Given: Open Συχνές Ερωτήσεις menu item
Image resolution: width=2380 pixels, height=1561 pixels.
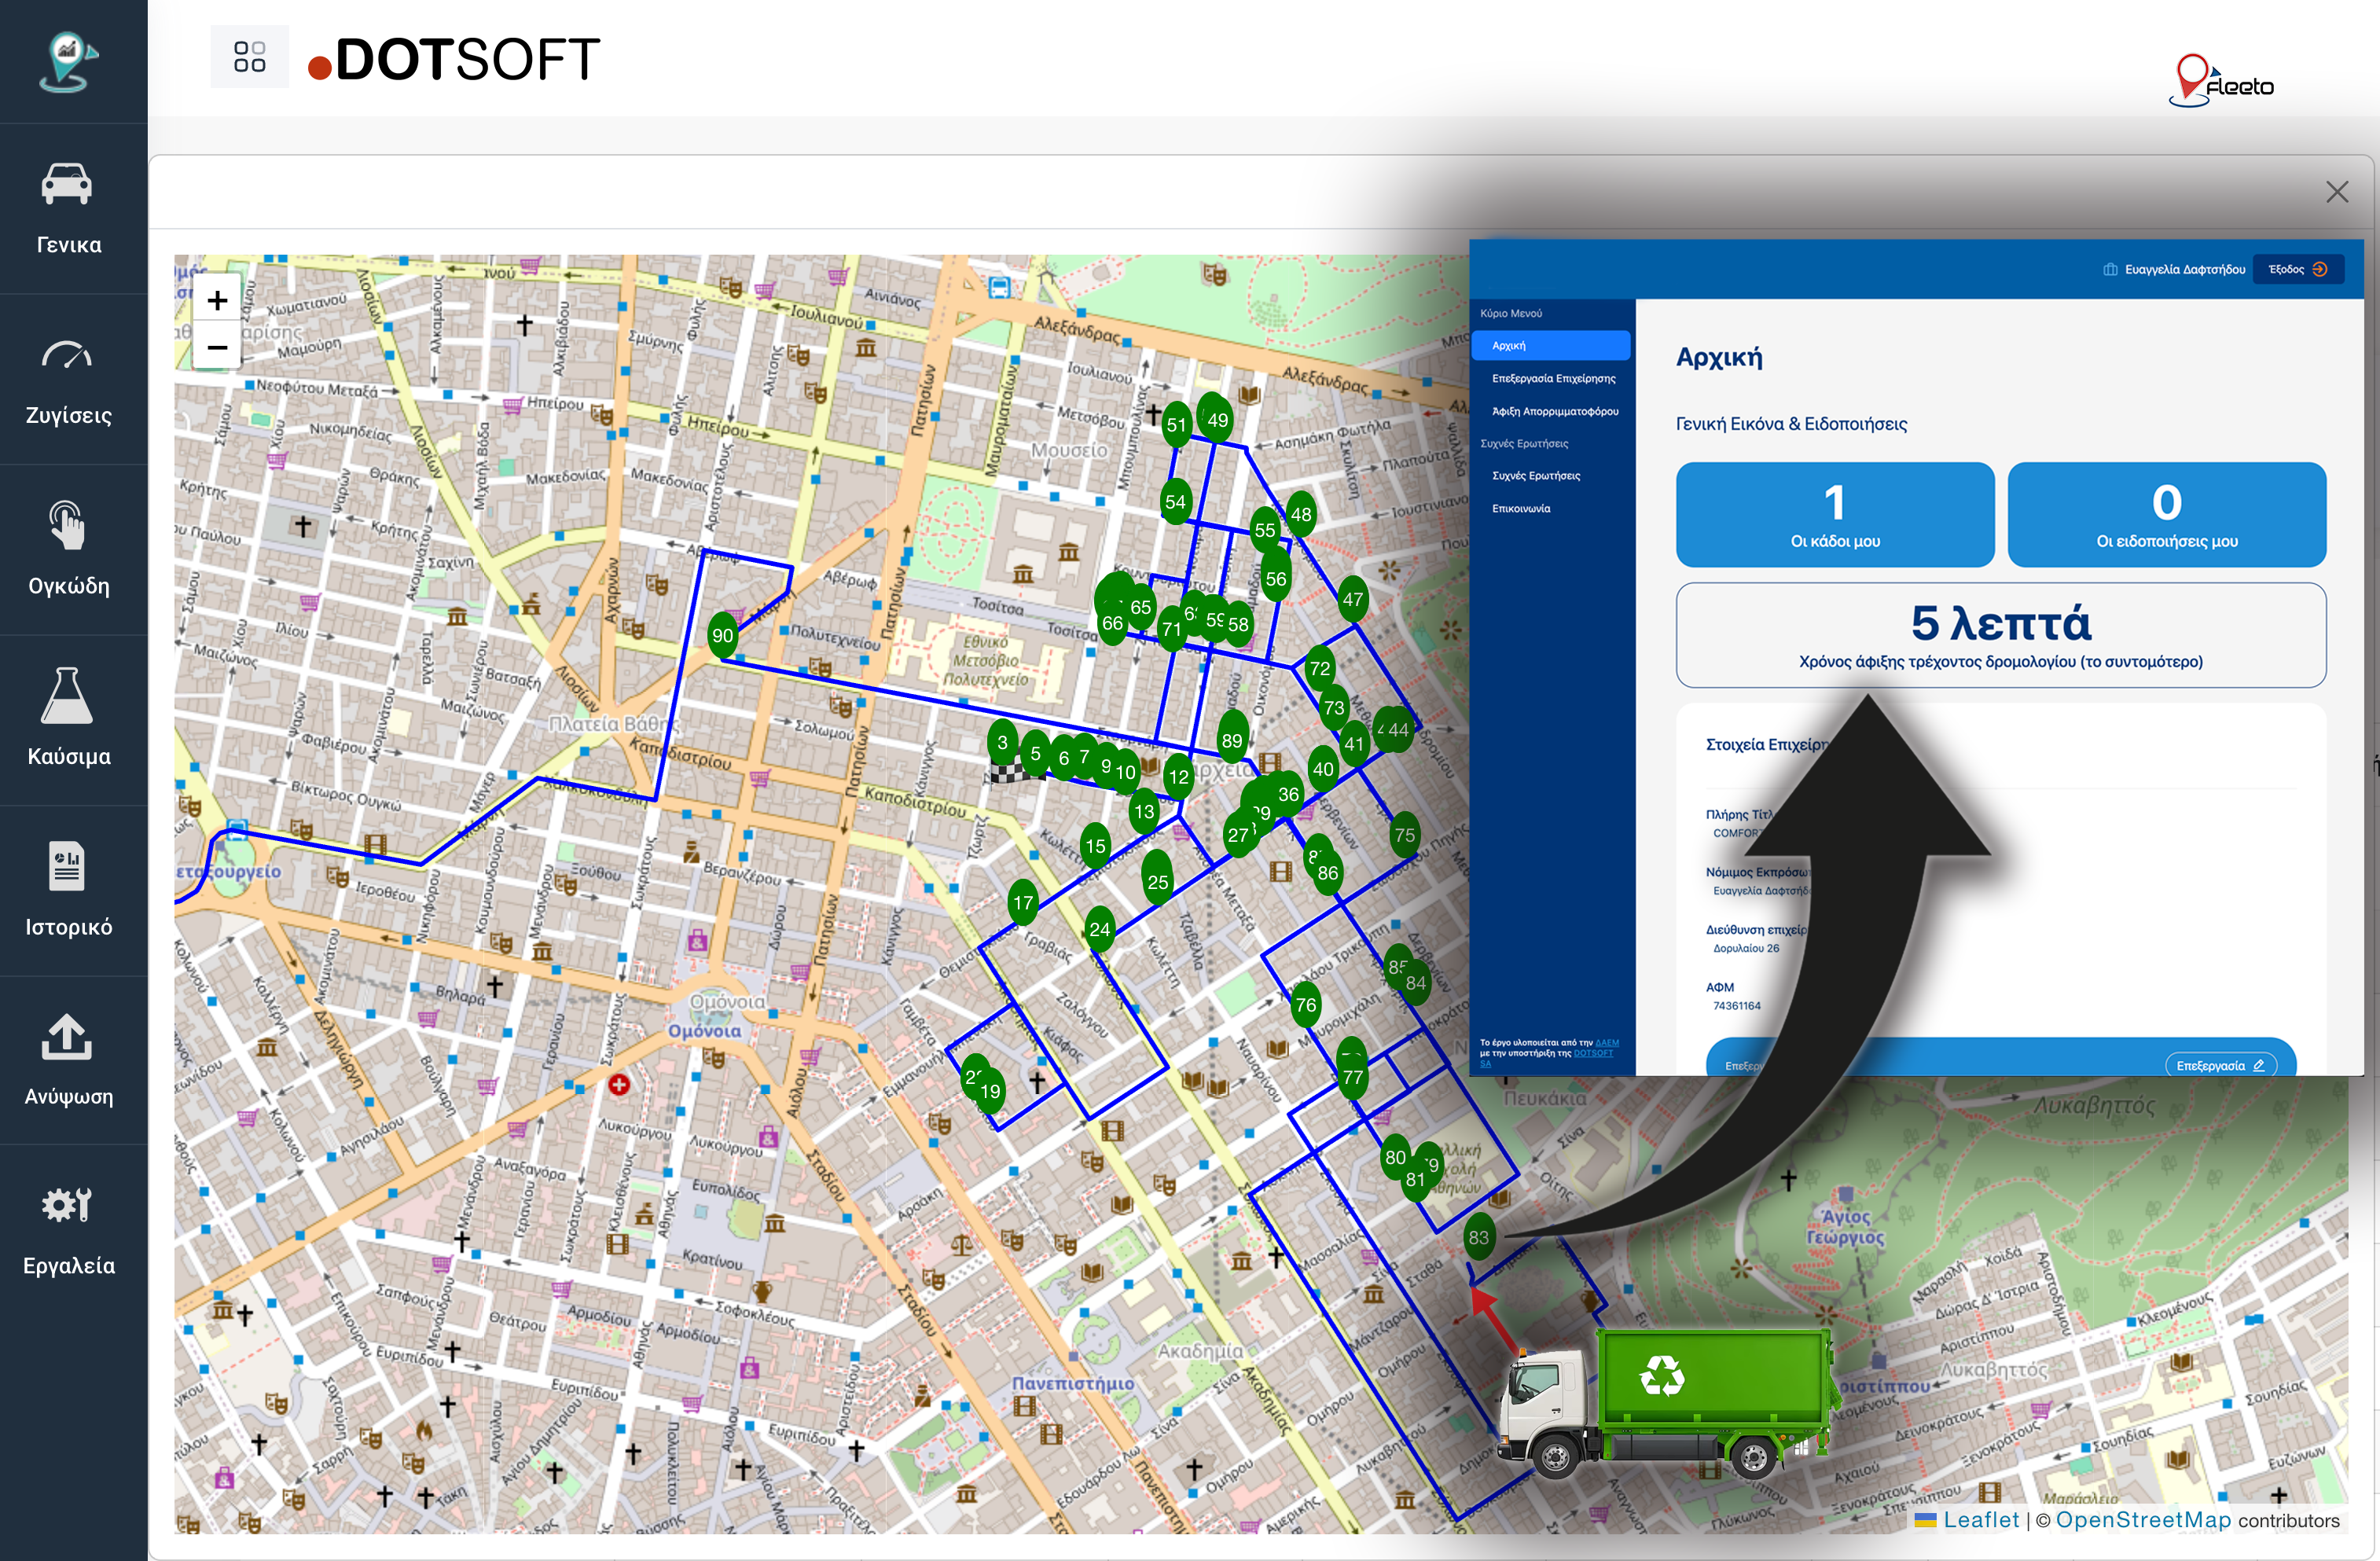Looking at the screenshot, I should [x=1536, y=475].
